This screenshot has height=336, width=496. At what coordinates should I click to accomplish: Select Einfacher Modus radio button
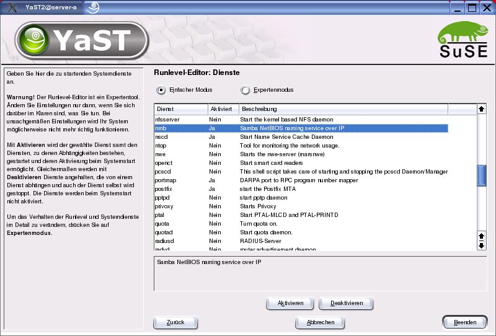coord(161,90)
